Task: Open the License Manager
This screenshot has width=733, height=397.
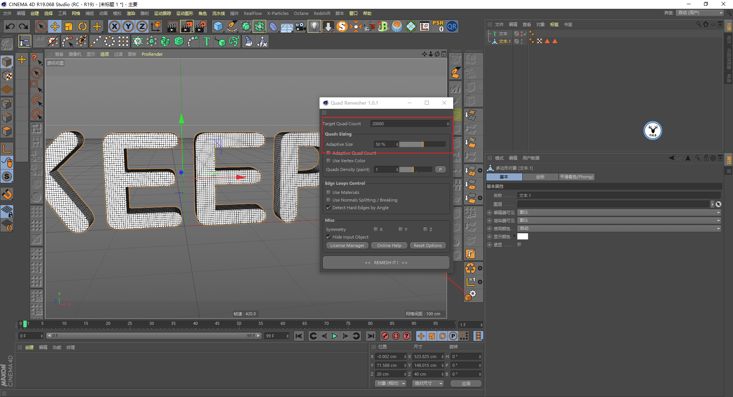Action: point(347,245)
